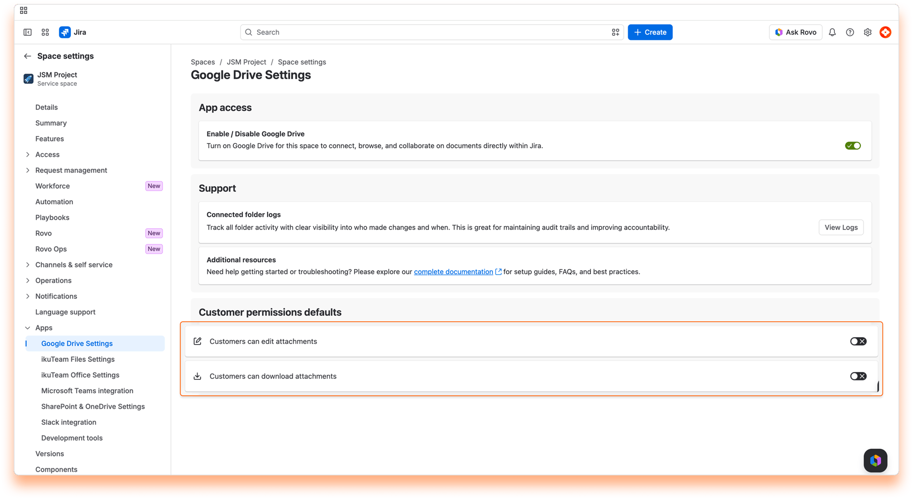
Task: Enable Customers can download attachments toggle
Action: point(858,376)
